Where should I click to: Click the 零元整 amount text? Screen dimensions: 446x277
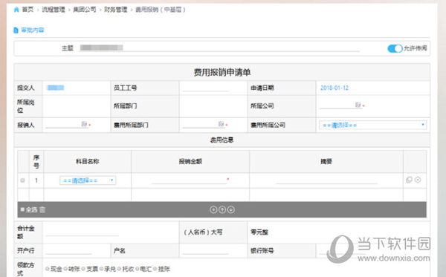(259, 232)
